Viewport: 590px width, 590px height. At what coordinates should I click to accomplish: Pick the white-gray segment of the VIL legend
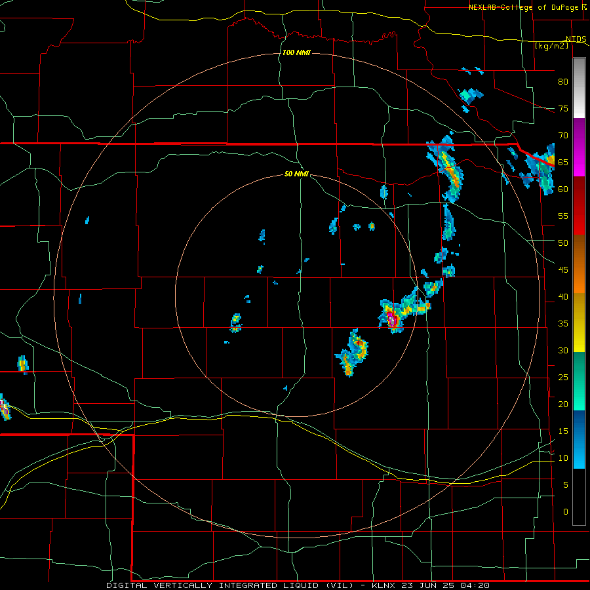click(x=579, y=88)
